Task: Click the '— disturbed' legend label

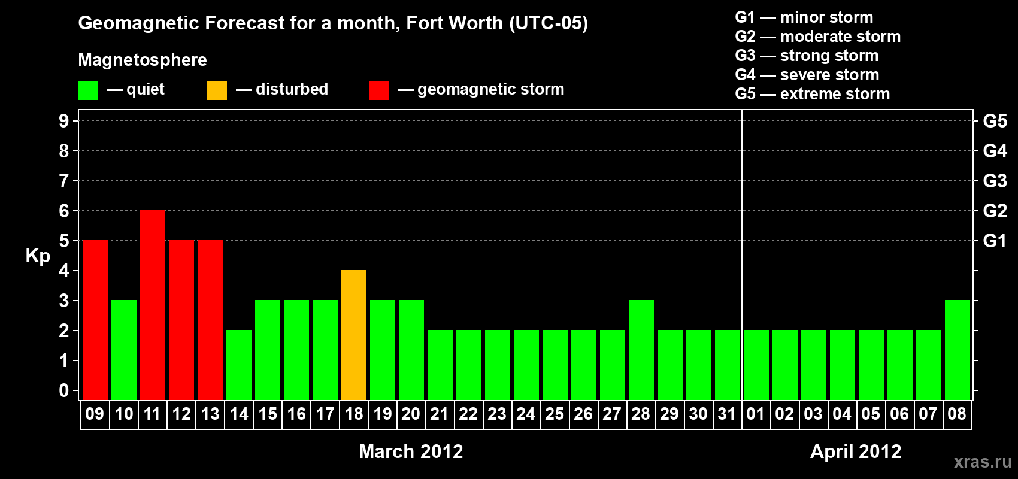Action: click(282, 89)
